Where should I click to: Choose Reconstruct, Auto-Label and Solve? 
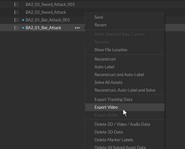[125, 90]
